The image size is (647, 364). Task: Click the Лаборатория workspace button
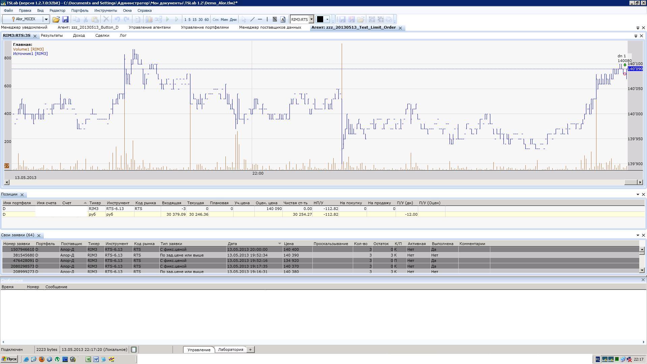[x=230, y=350]
